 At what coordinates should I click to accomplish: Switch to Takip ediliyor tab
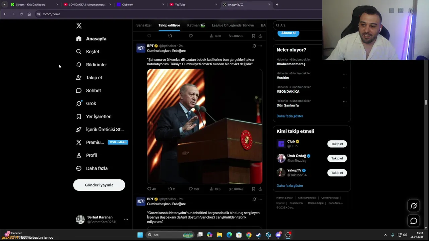tap(169, 25)
